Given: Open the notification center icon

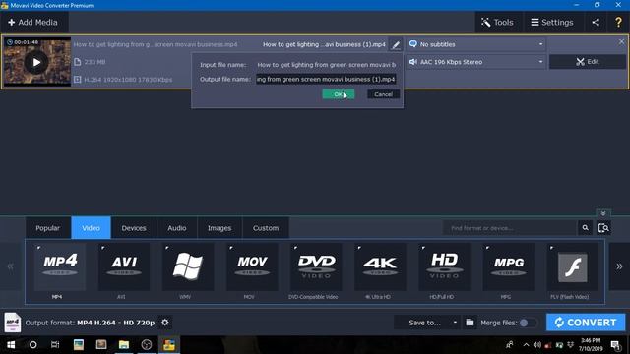Looking at the screenshot, I should [x=615, y=345].
